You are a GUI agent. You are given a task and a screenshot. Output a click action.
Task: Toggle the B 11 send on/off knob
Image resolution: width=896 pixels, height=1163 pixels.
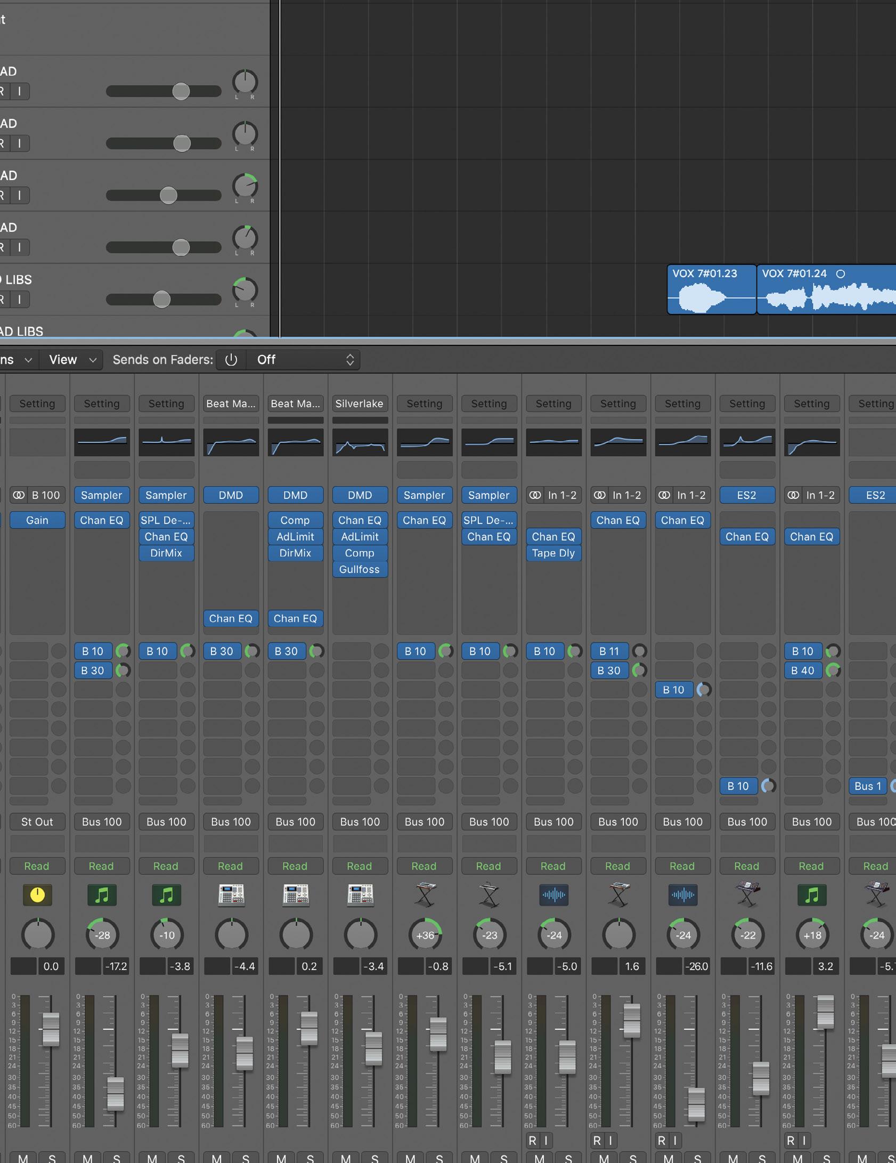point(639,651)
